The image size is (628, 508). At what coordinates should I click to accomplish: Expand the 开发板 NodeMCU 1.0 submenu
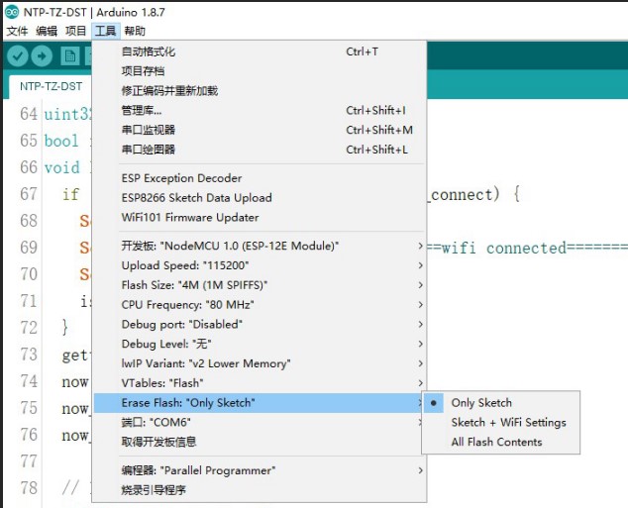260,246
